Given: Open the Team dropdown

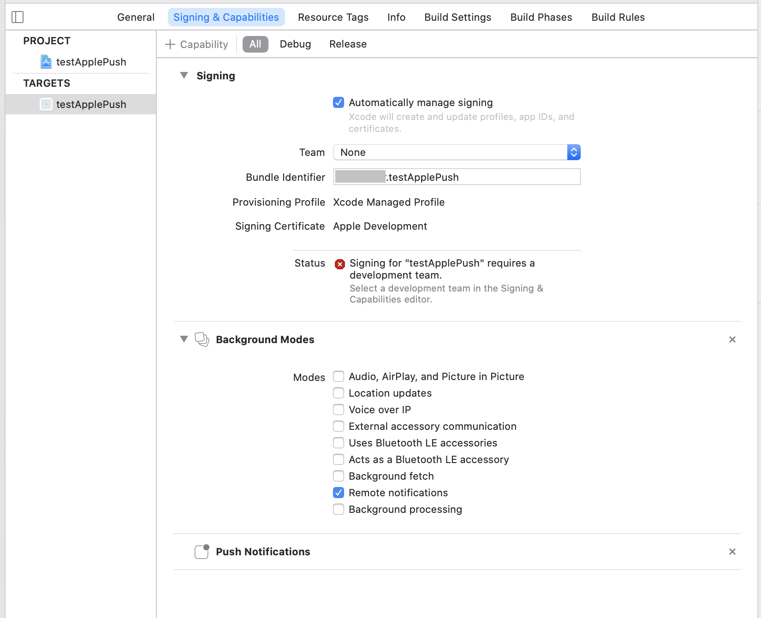Looking at the screenshot, I should 457,152.
